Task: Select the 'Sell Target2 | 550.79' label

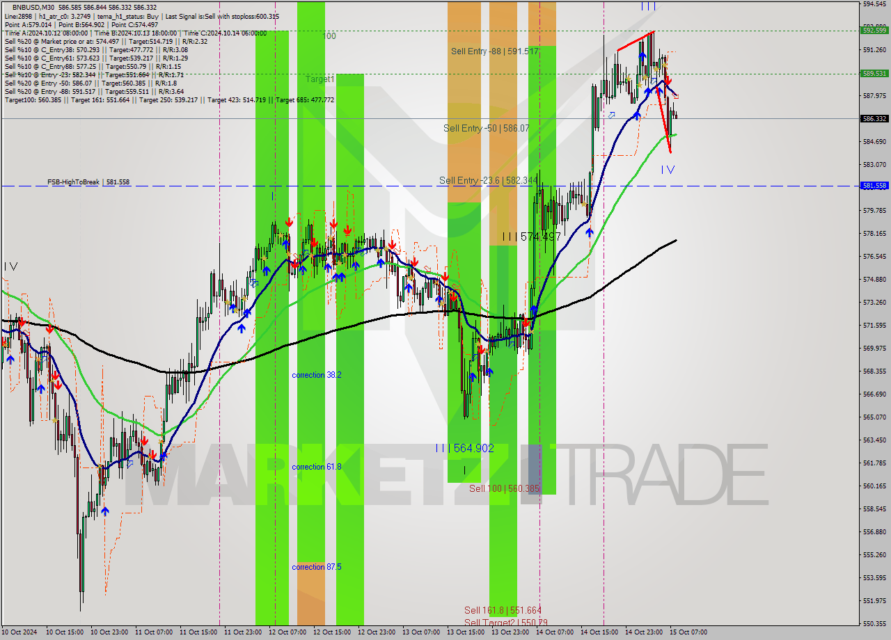Action: point(505,623)
